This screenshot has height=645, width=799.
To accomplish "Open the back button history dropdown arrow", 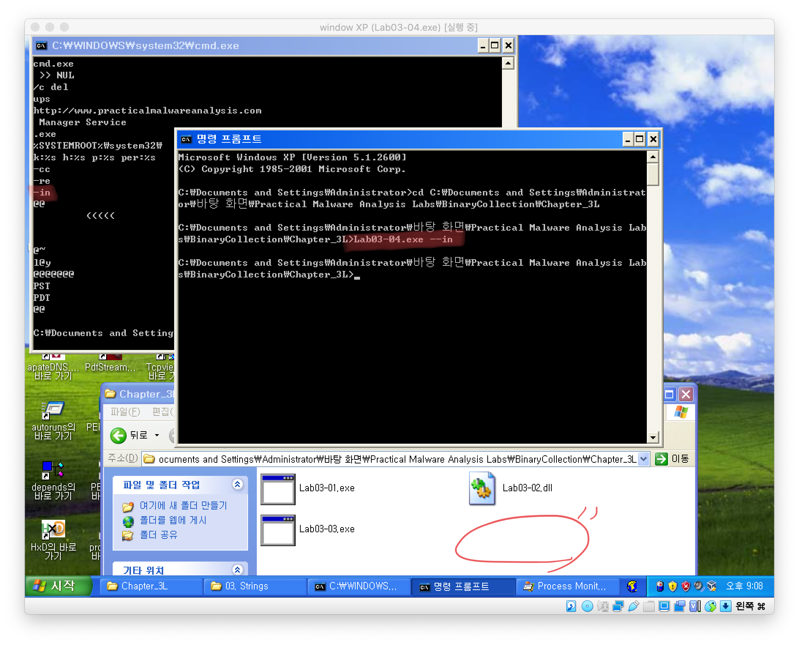I will point(157,436).
